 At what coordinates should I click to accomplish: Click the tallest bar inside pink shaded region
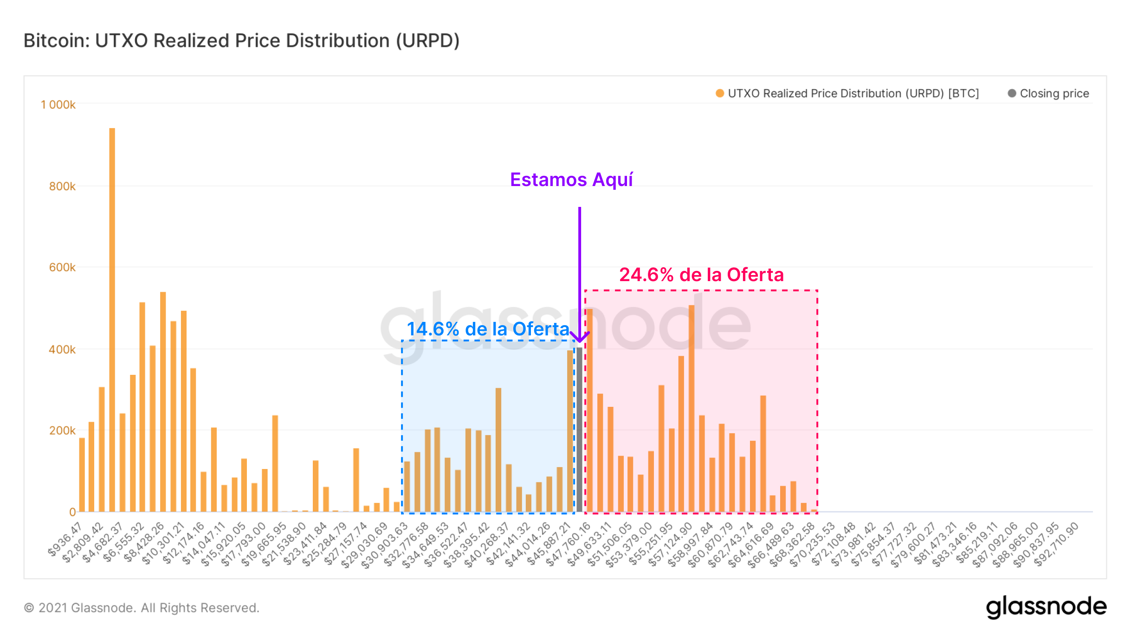tap(691, 408)
